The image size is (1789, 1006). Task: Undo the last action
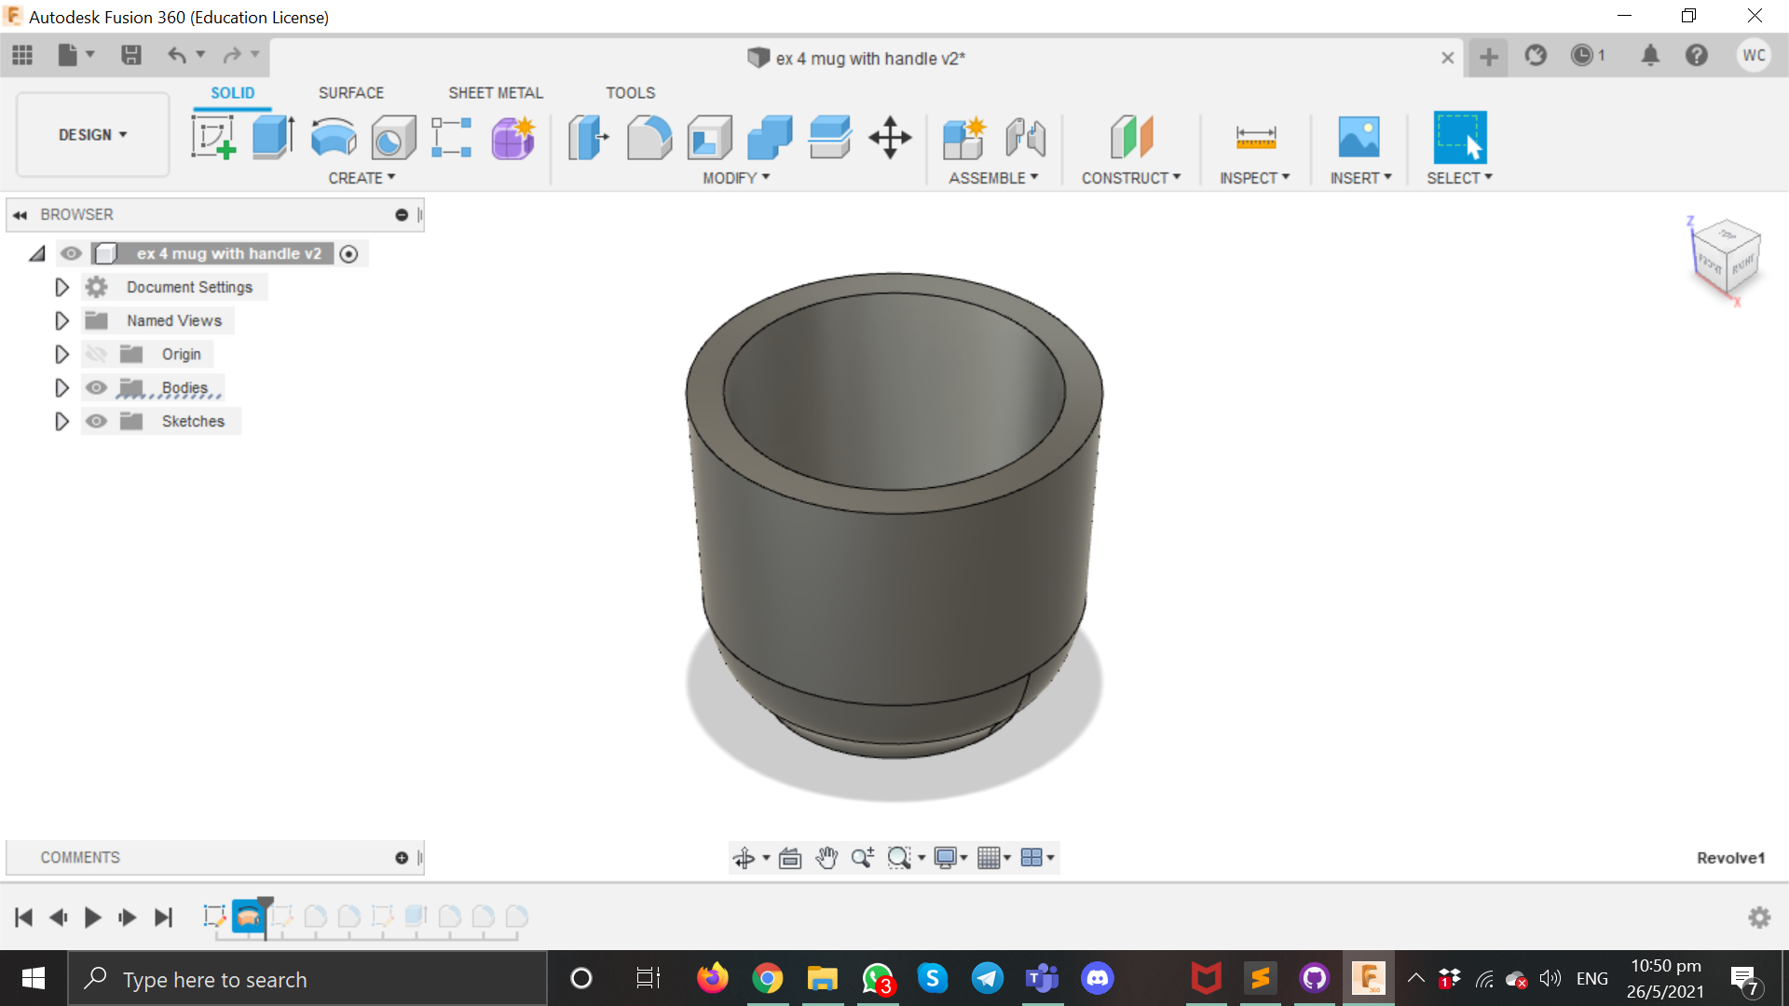(x=176, y=55)
